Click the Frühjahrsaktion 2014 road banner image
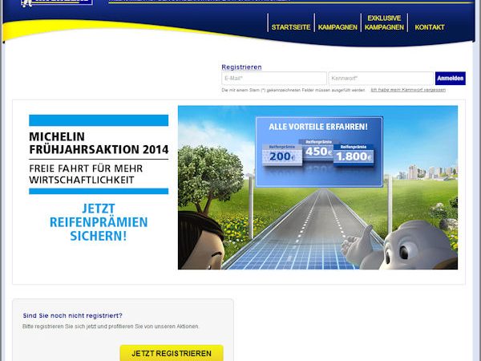Image resolution: width=481 pixels, height=361 pixels. pyautogui.click(x=317, y=188)
